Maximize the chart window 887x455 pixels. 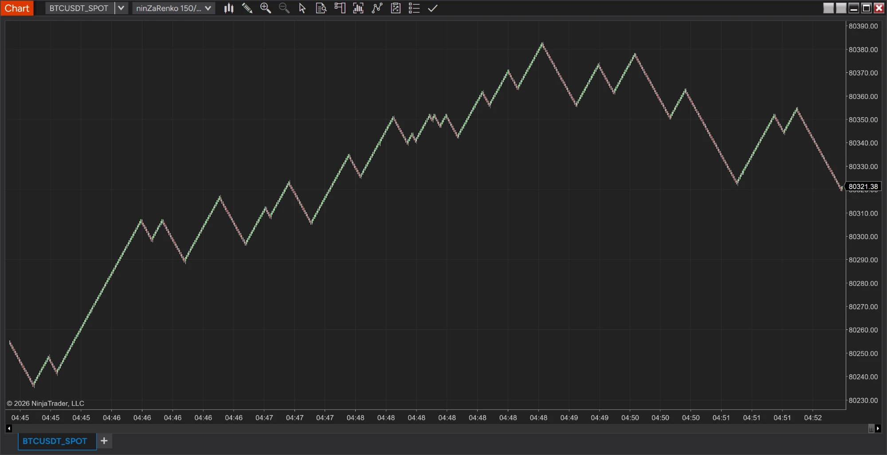[x=866, y=8]
